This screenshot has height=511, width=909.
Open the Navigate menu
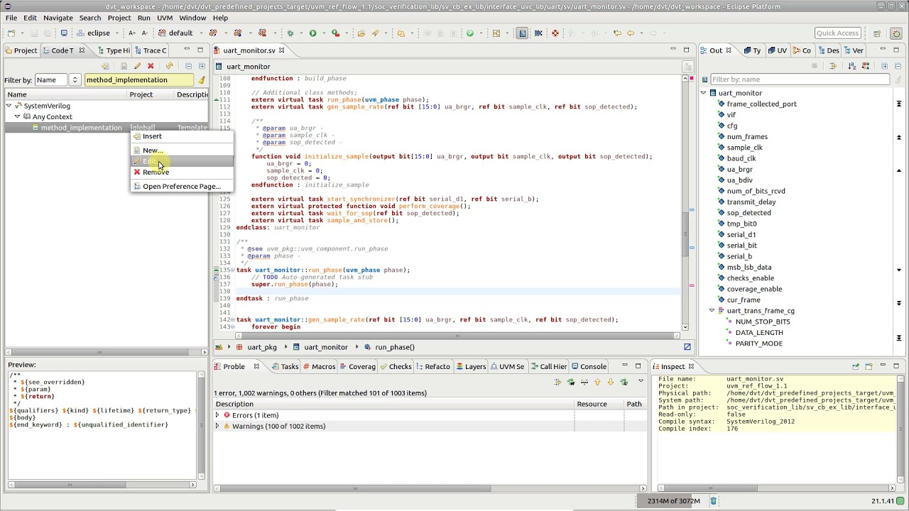(x=58, y=18)
